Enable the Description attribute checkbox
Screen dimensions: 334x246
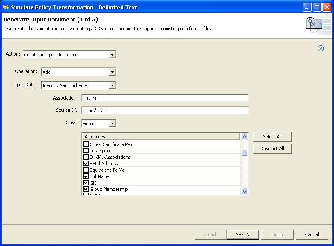pos(86,151)
